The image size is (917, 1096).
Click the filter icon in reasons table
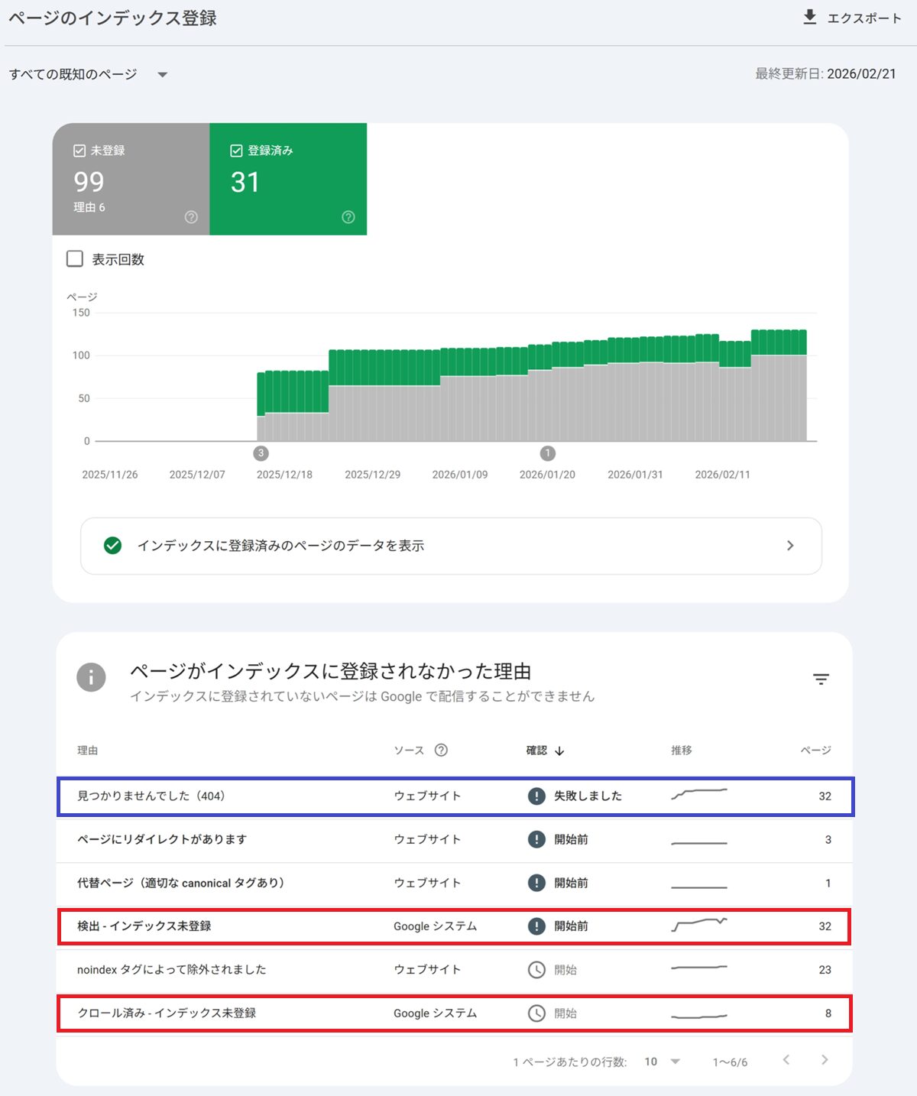pyautogui.click(x=821, y=679)
